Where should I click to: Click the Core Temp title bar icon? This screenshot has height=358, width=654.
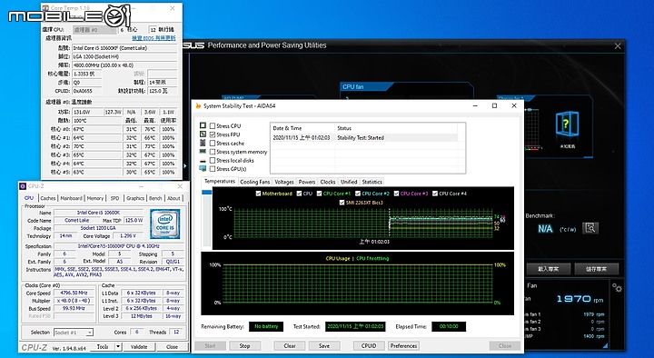[x=45, y=8]
